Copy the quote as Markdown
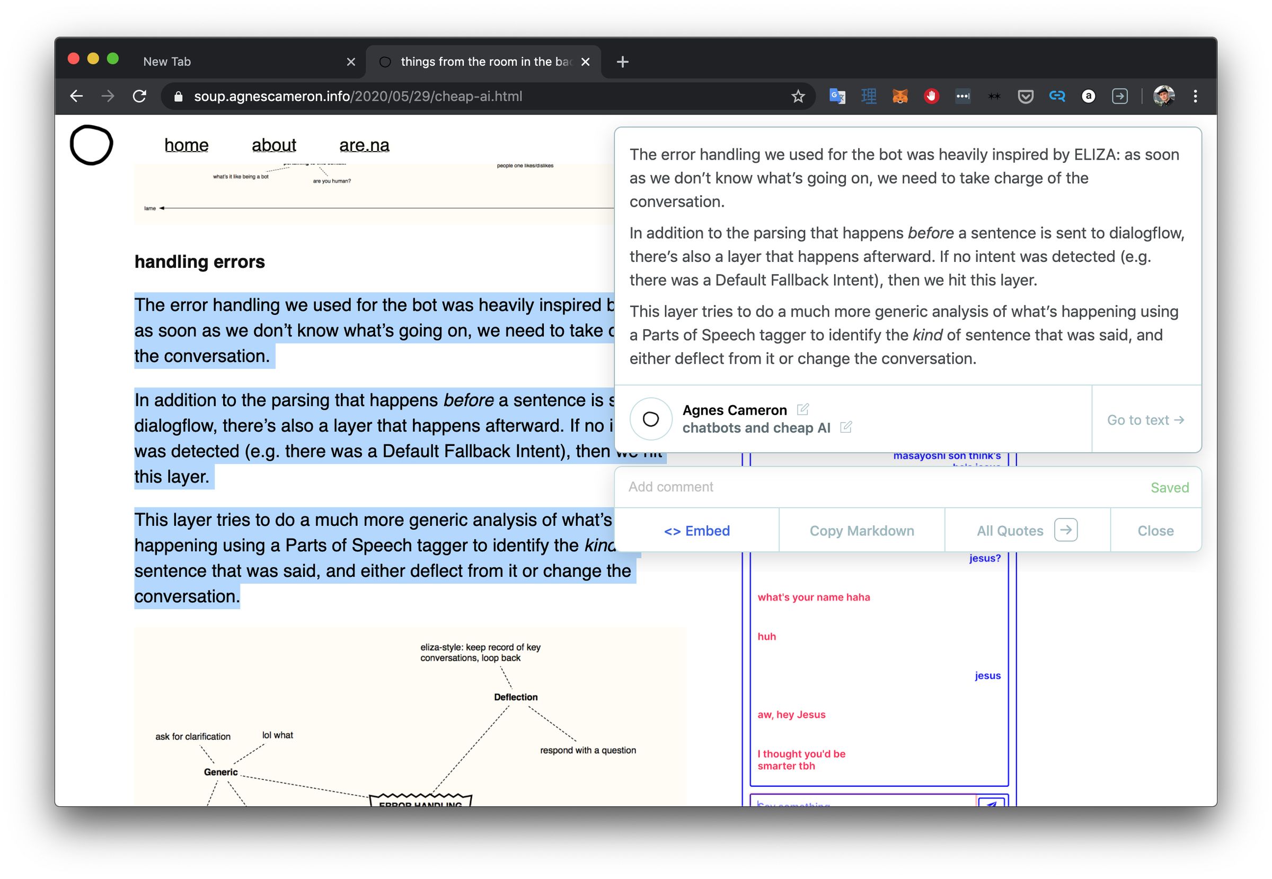Screen dimensions: 1272x879 [x=861, y=530]
